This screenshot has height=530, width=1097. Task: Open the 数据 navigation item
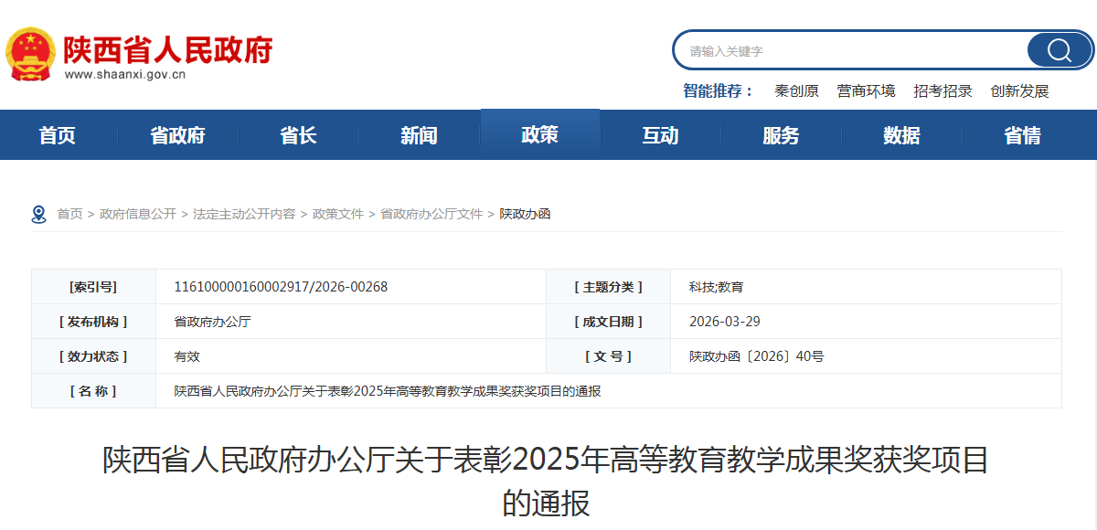pos(901,134)
